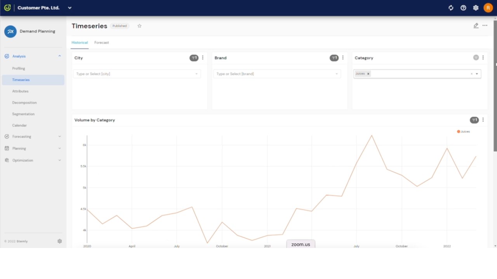Viewport: 497px width, 279px height.
Task: Remove the Juices tag from the Category filter
Action: click(368, 74)
